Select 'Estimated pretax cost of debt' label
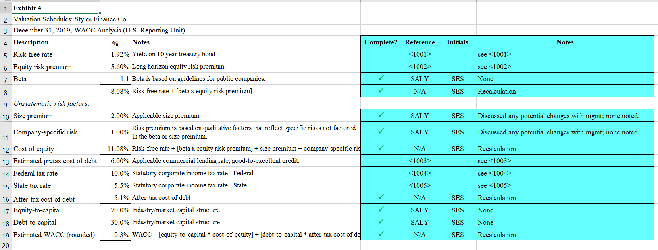Image resolution: width=658 pixels, height=250 pixels. pyautogui.click(x=55, y=161)
